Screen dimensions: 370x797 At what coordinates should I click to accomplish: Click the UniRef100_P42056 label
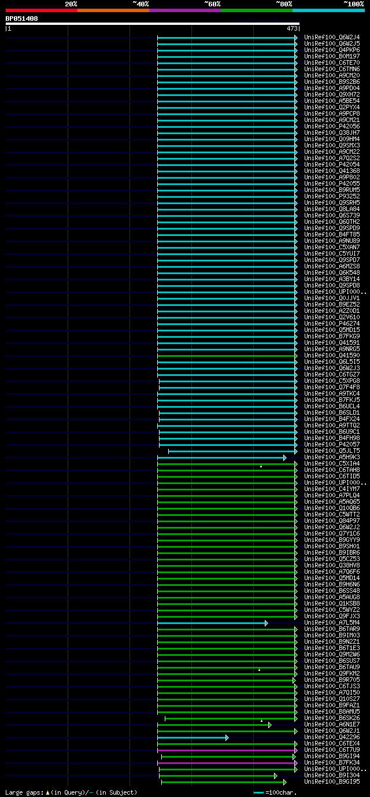pos(332,126)
